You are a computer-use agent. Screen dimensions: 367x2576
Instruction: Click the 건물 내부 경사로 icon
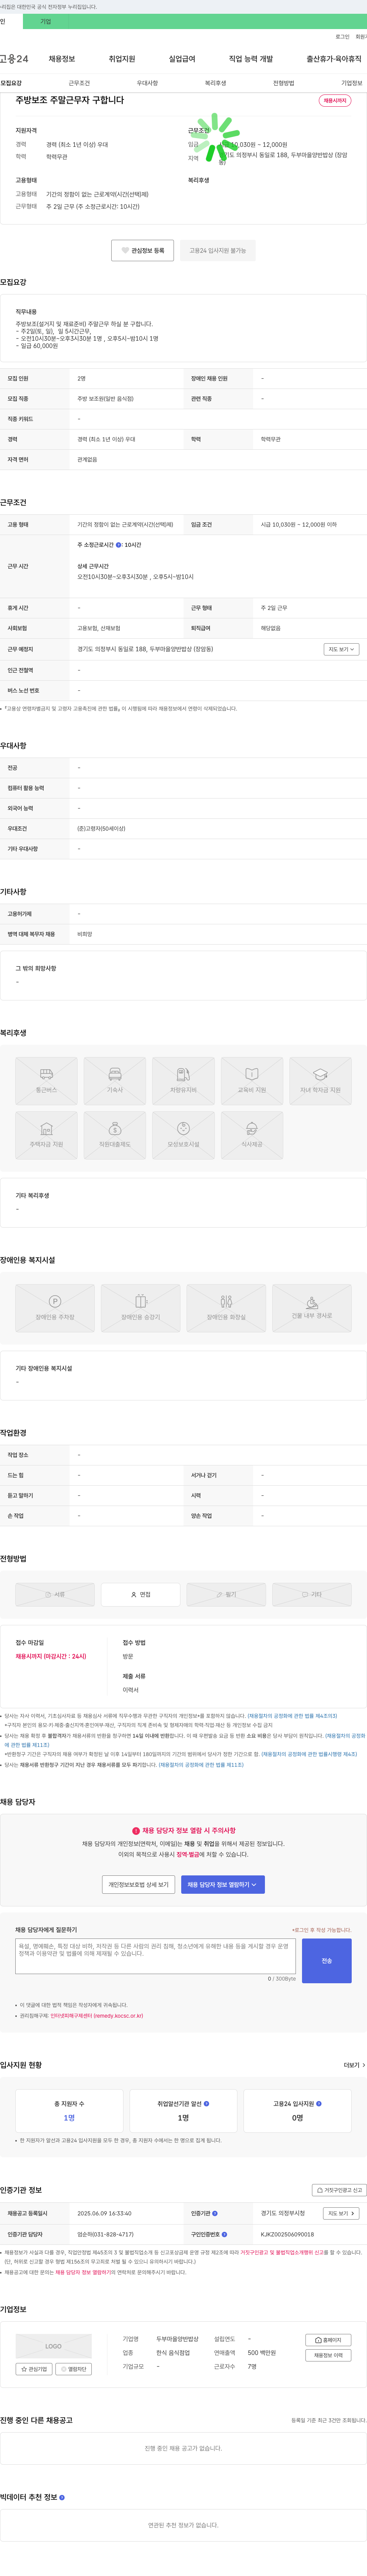(x=312, y=1308)
